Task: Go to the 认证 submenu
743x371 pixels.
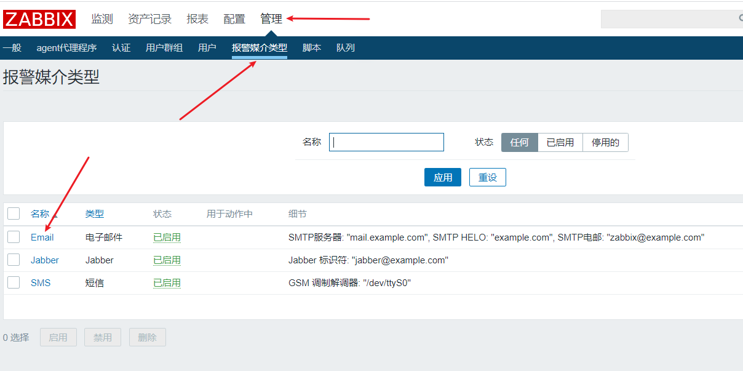Action: tap(121, 47)
